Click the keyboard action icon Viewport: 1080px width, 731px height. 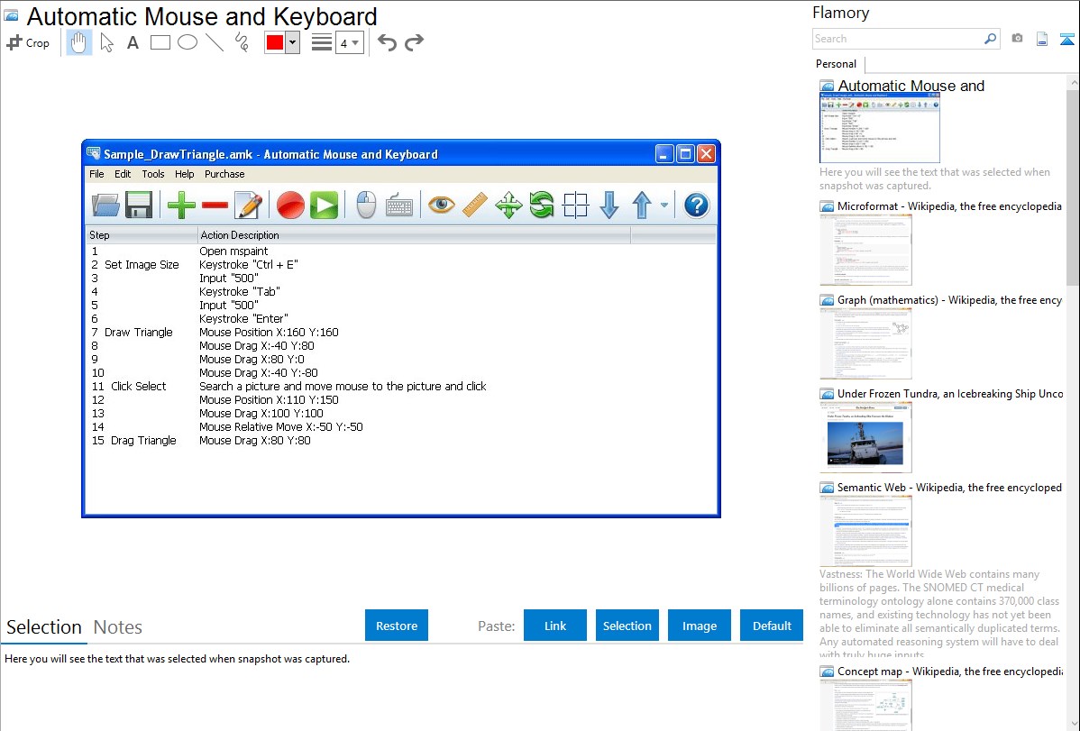coord(398,206)
